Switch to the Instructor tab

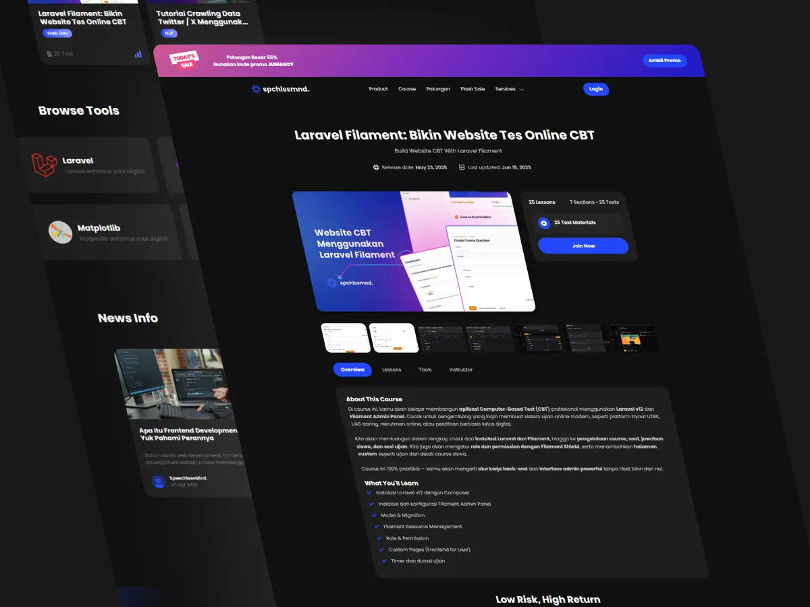461,370
